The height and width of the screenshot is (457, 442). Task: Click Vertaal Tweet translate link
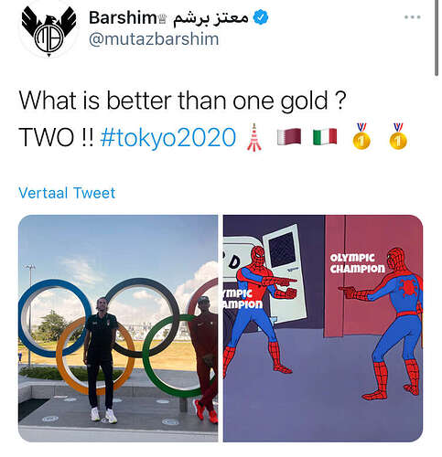pos(67,193)
